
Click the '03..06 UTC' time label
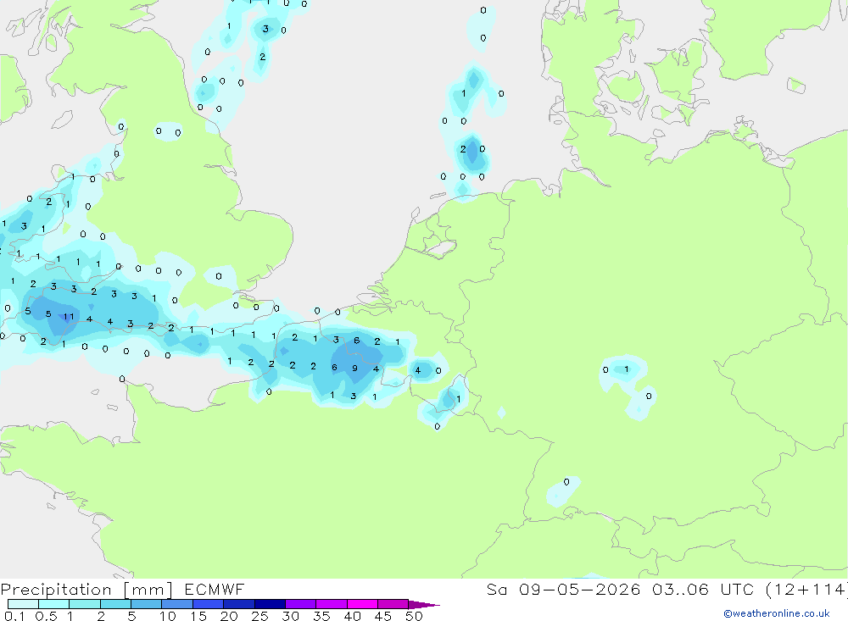pos(702,589)
